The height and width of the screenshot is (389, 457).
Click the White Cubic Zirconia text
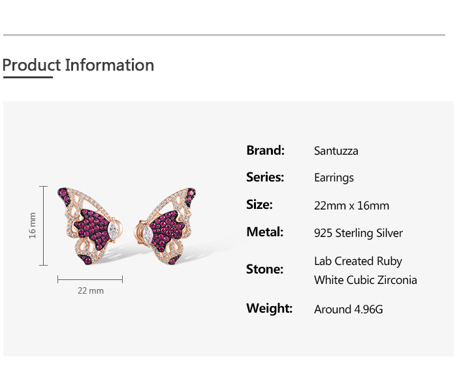[365, 280]
